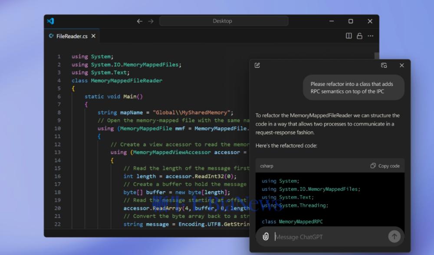Click "using System.Text;" on editor line 3
This screenshot has width=434, height=255.
coord(101,72)
